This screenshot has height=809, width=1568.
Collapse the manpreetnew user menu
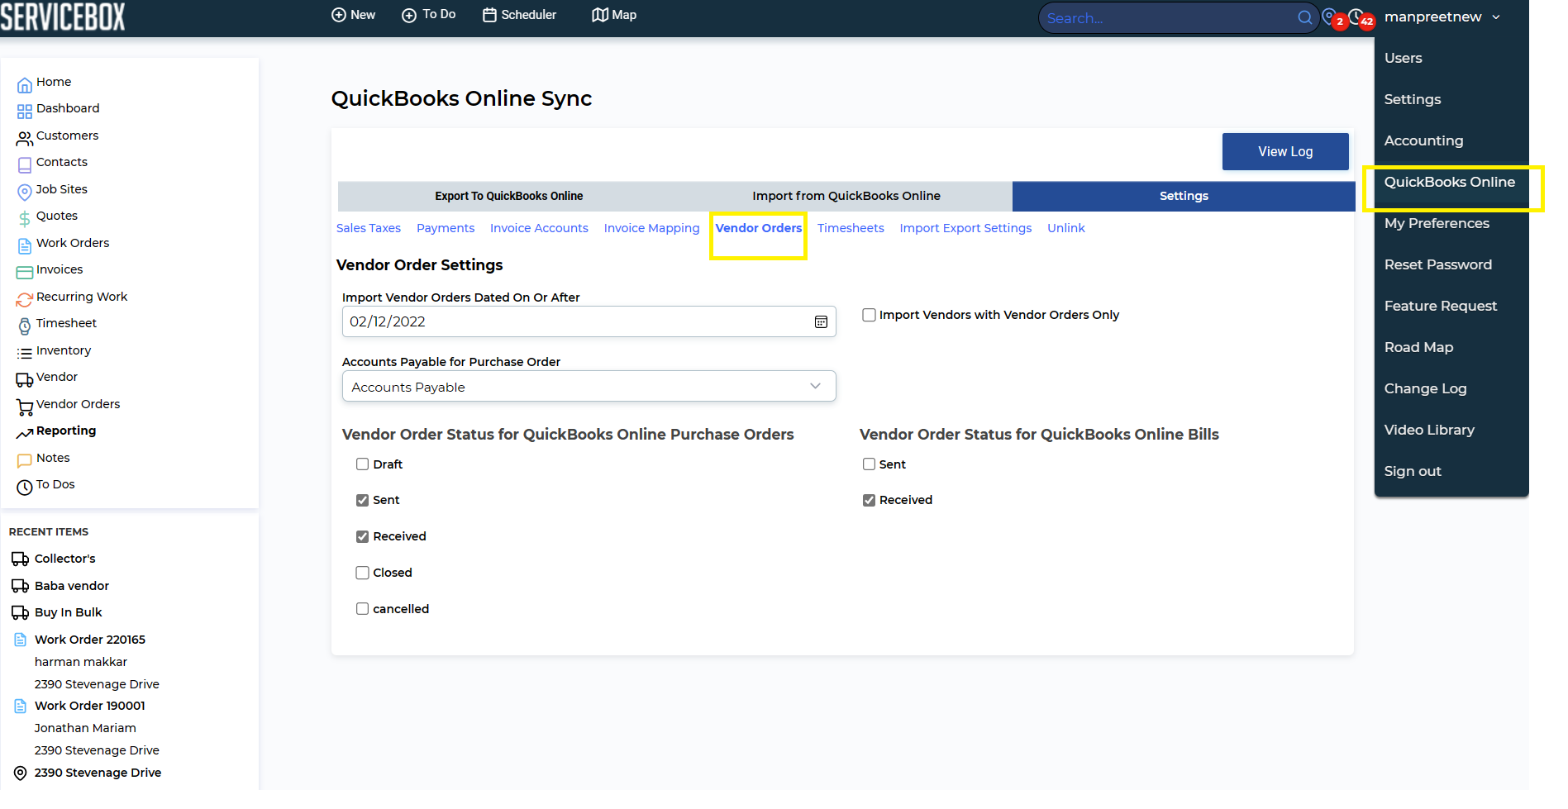click(1442, 17)
